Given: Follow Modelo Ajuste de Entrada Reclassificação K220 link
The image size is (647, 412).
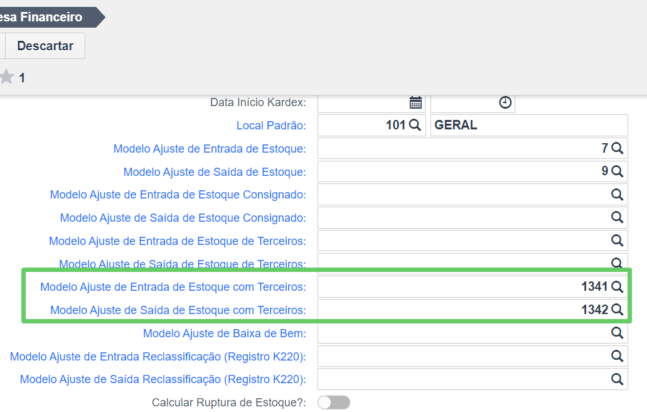Looking at the screenshot, I should 158,356.
